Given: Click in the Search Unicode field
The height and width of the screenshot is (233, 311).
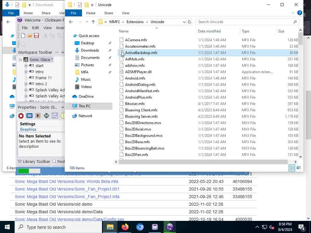Looking at the screenshot, I should coord(247,22).
